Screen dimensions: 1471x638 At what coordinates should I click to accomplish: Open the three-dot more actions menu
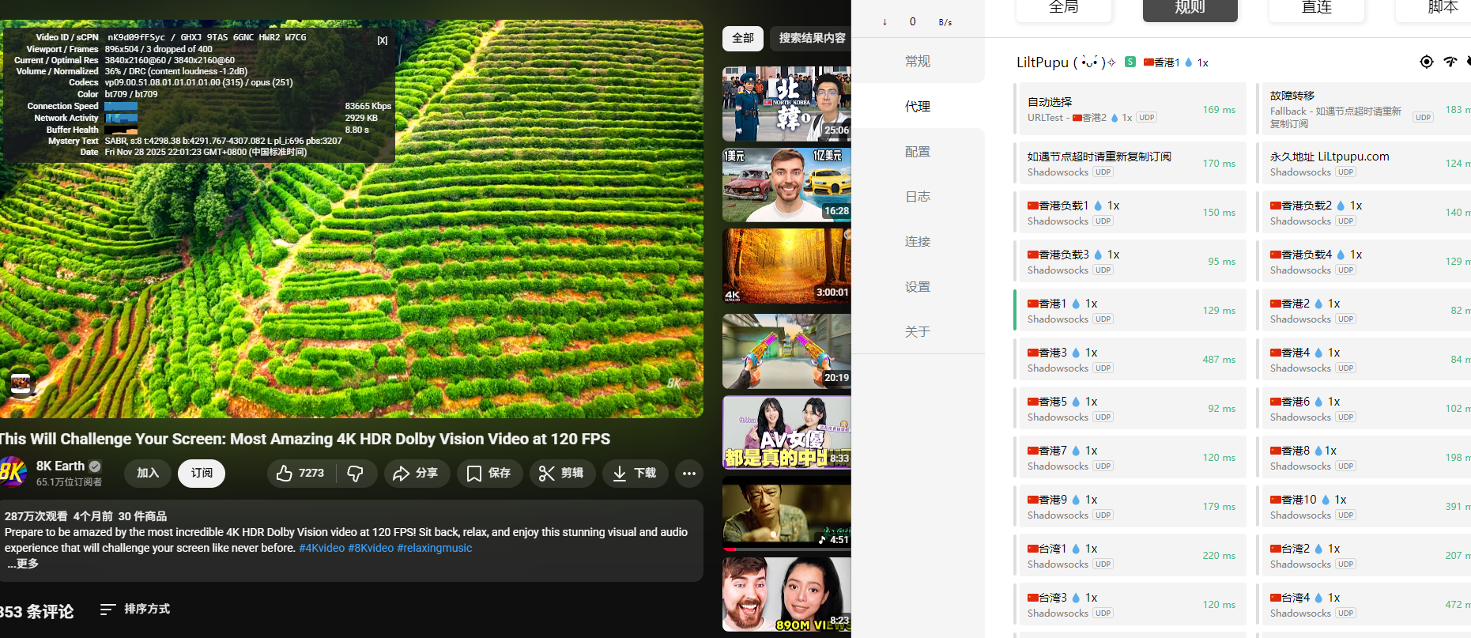coord(689,473)
